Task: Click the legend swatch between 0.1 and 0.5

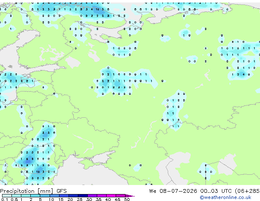Action: click(x=7, y=196)
